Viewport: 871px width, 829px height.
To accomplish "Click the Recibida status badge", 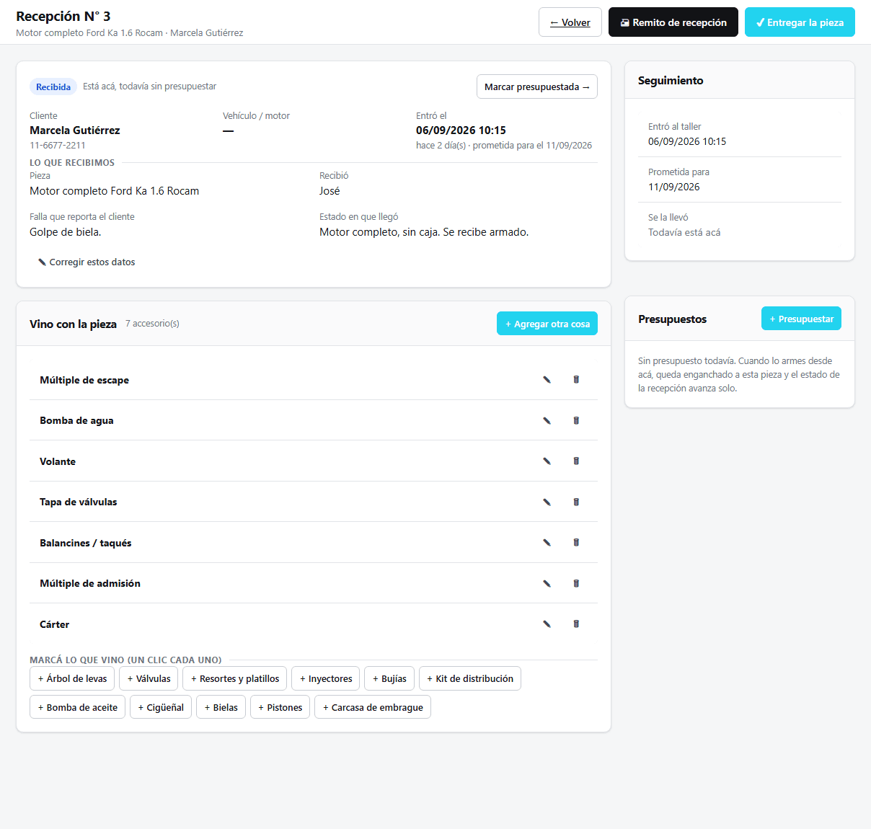I will tap(53, 87).
